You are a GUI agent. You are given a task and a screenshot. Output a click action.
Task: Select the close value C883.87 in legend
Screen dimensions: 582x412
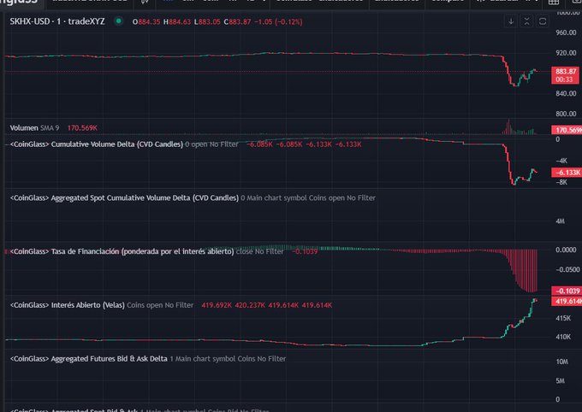[238, 22]
